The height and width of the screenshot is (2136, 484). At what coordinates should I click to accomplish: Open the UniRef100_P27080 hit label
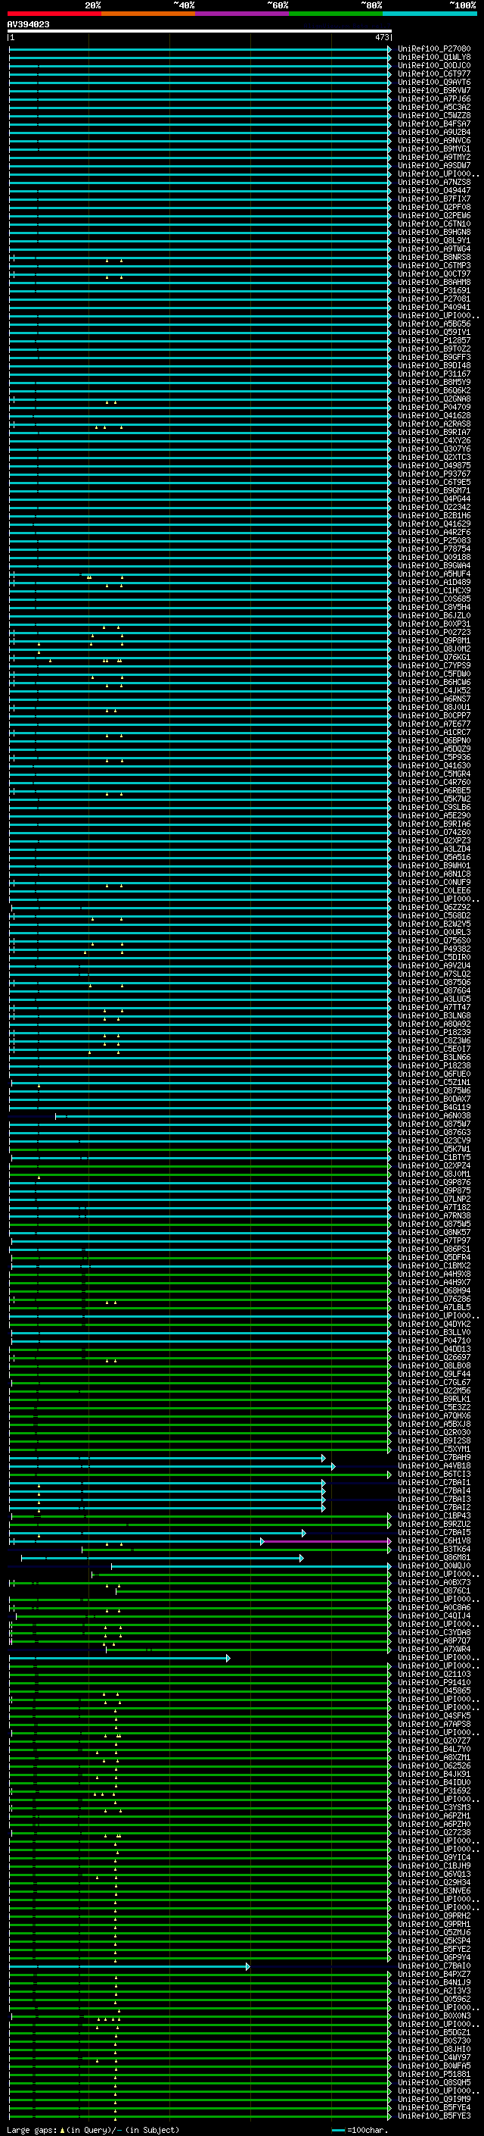tap(433, 49)
